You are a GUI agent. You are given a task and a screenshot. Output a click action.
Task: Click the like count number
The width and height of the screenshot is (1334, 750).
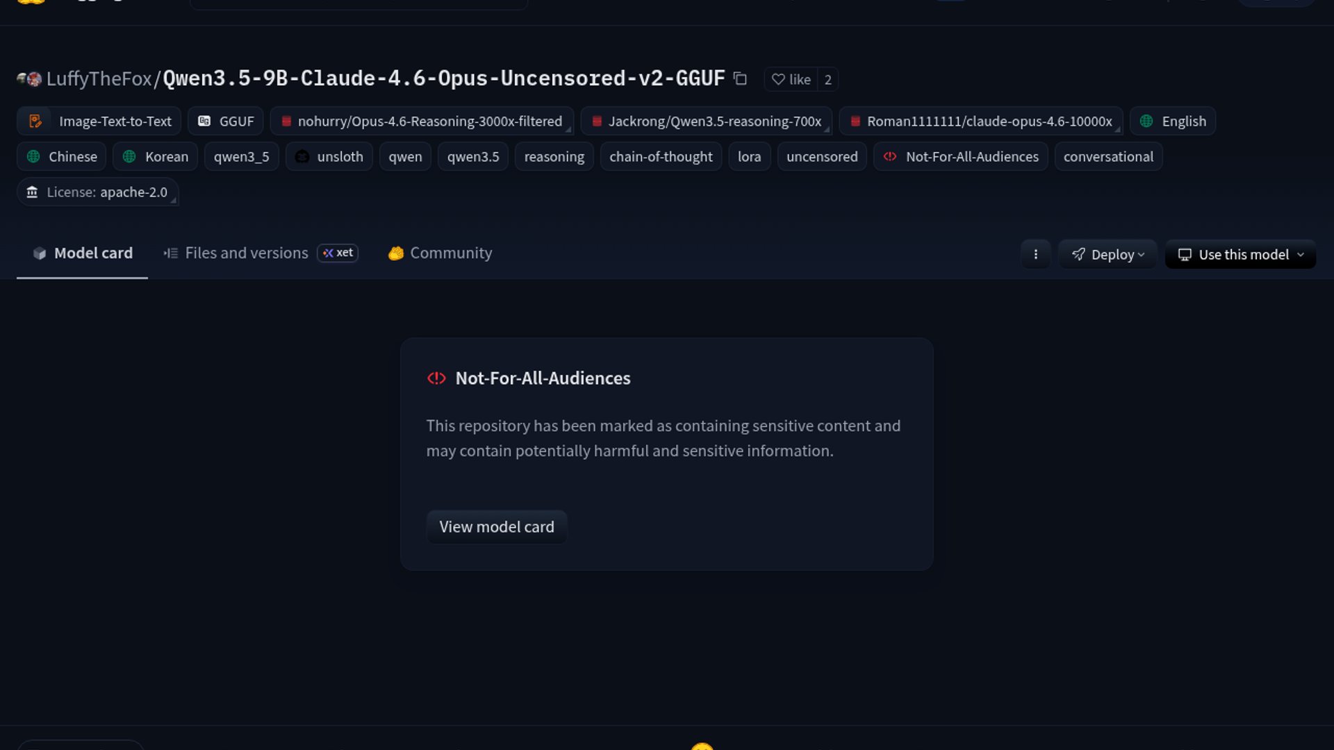click(x=827, y=80)
